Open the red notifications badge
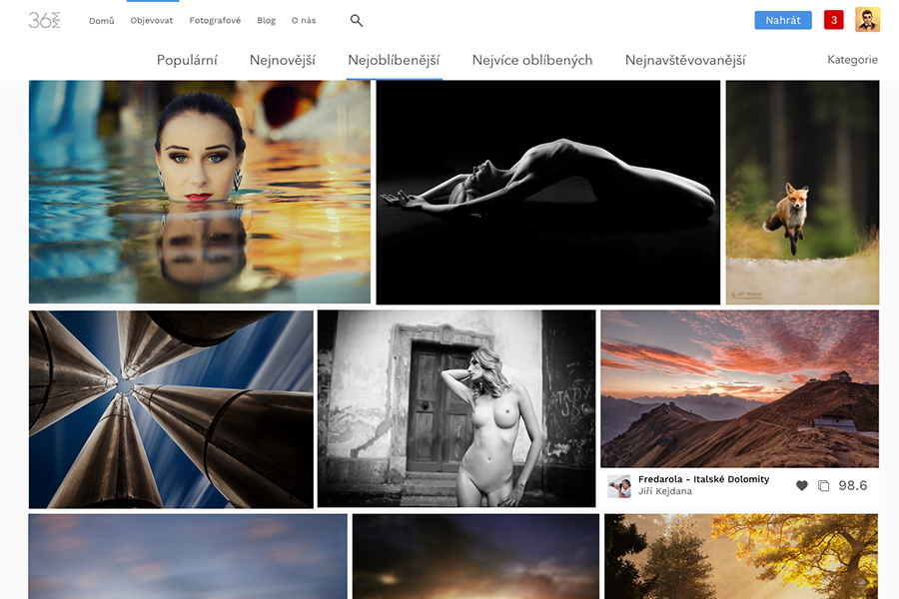This screenshot has width=899, height=599. click(833, 20)
